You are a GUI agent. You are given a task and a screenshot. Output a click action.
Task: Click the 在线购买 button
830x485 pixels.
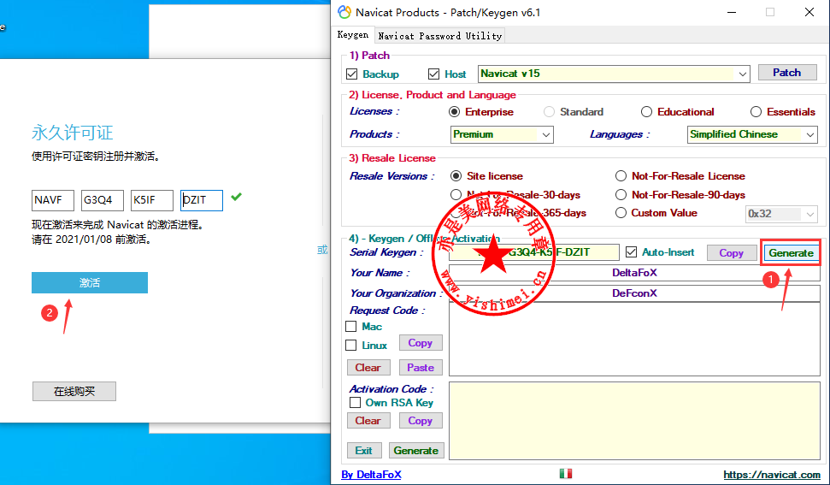pos(74,391)
